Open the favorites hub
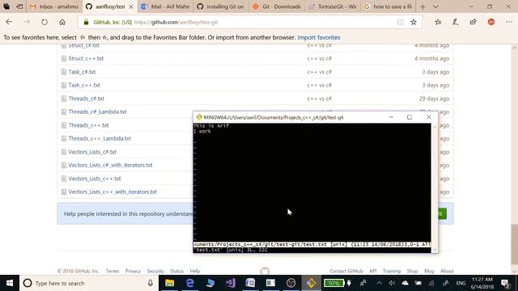518x291 pixels. tap(438, 22)
